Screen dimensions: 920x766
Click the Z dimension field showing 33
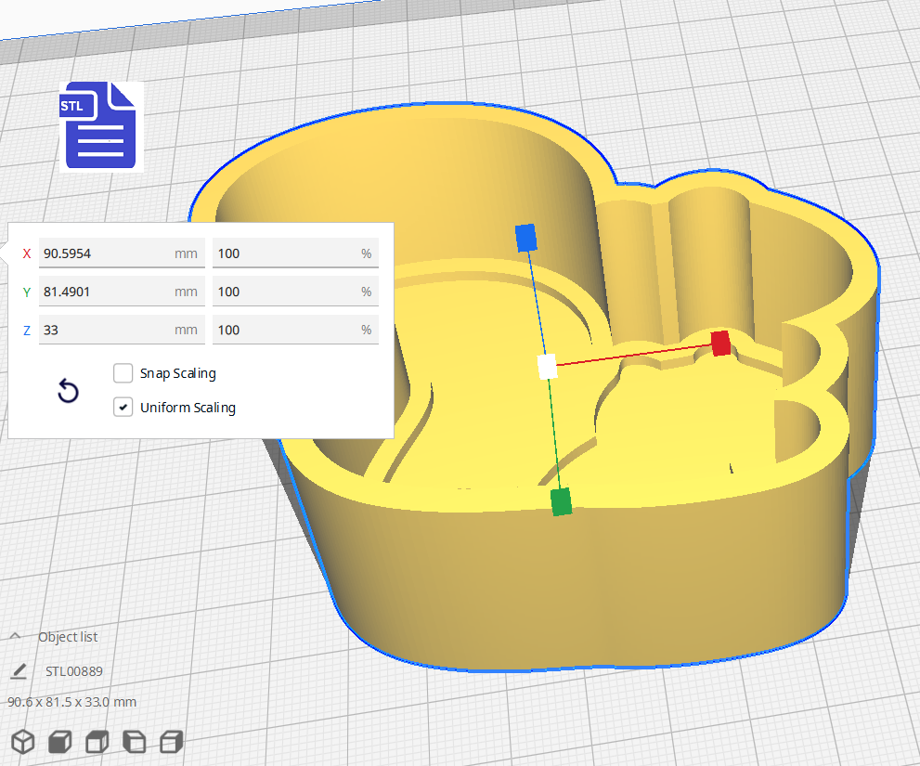(x=122, y=330)
